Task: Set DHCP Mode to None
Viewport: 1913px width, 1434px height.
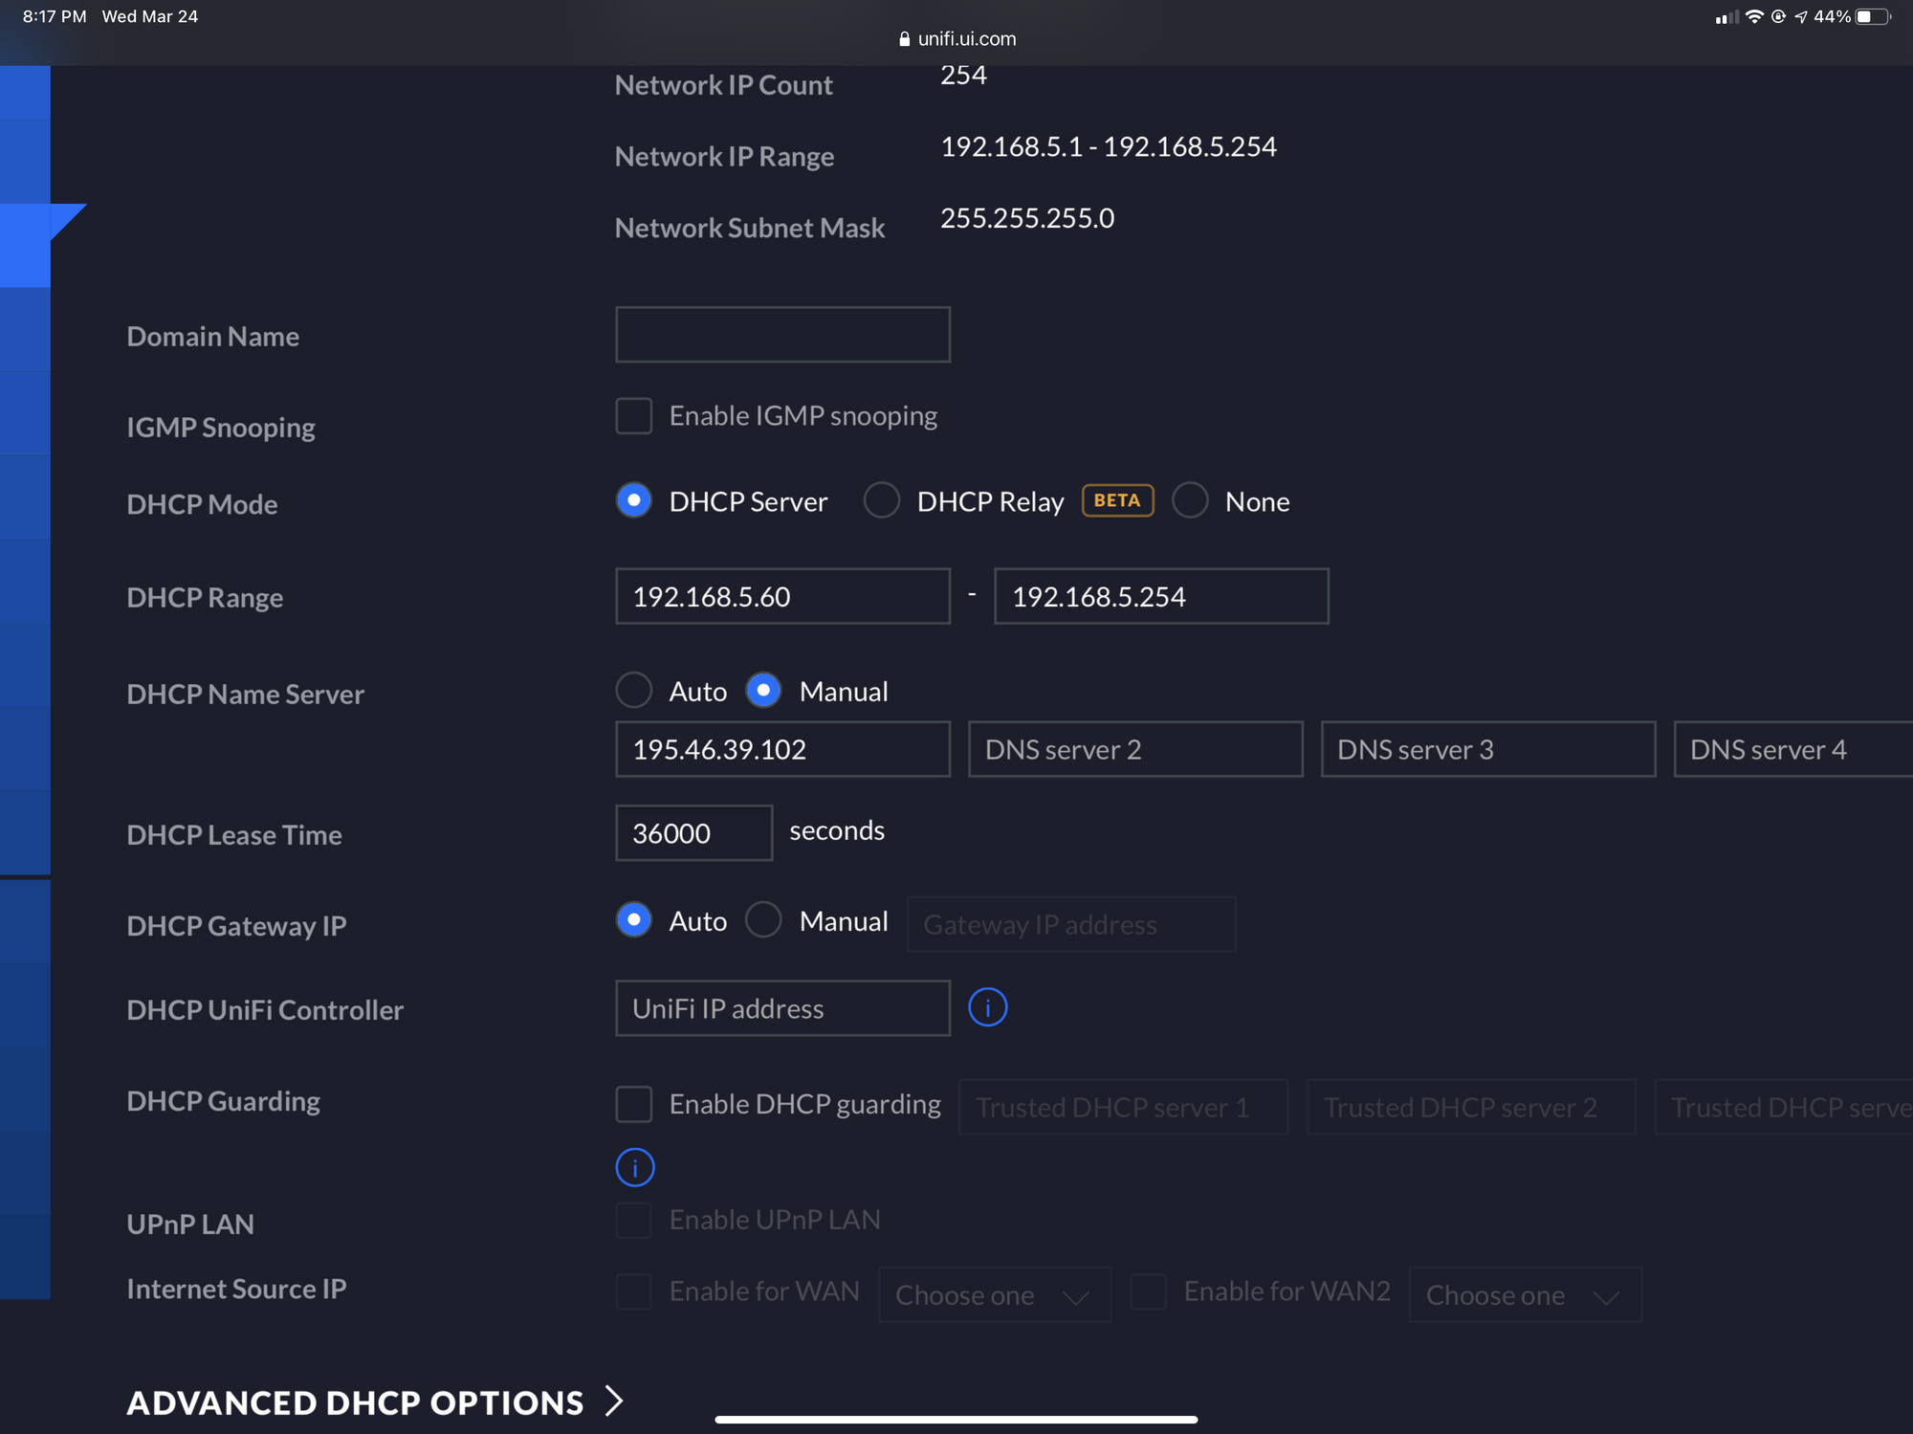Action: tap(1190, 500)
